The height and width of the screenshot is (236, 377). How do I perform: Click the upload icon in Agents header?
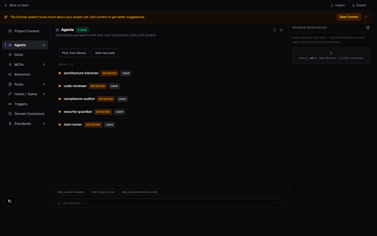[x=274, y=30]
